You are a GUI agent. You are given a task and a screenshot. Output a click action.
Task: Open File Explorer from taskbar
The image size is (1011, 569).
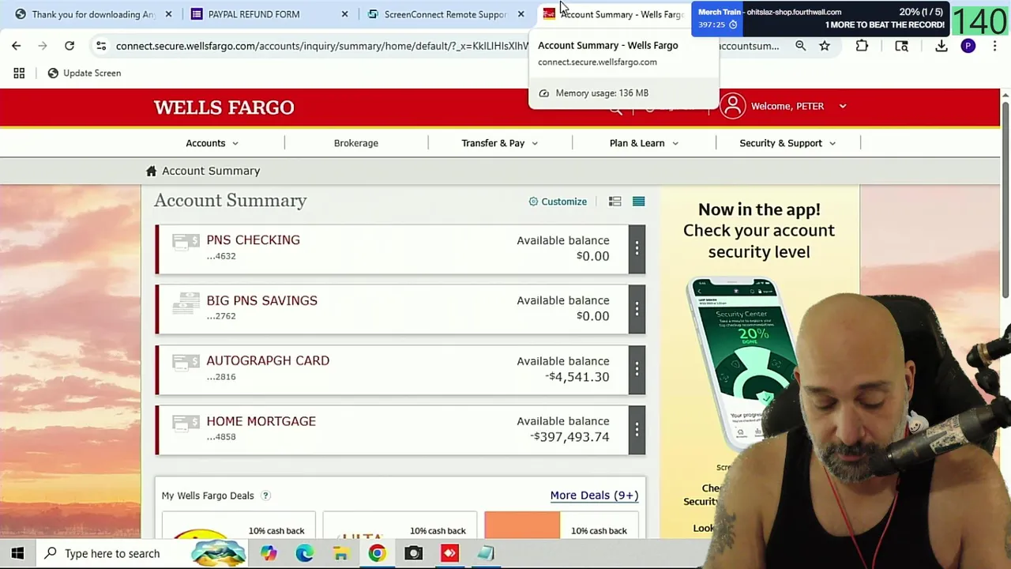point(340,553)
